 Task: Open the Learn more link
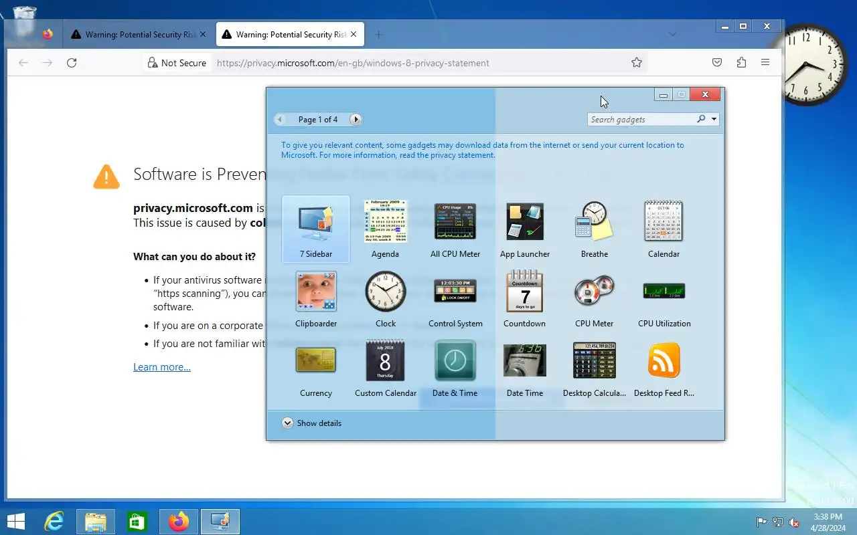point(162,367)
